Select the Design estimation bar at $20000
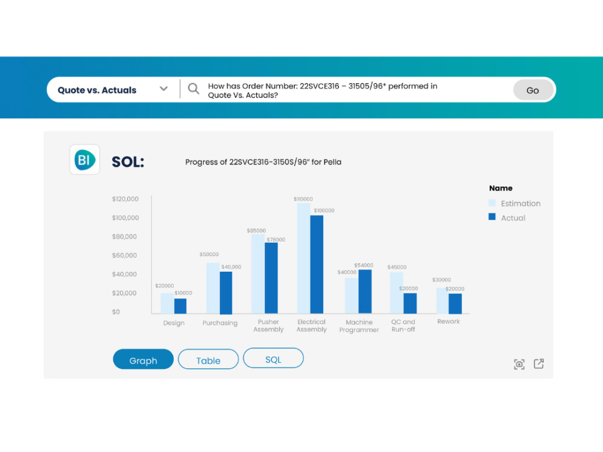This screenshot has width=603, height=452. click(x=167, y=303)
